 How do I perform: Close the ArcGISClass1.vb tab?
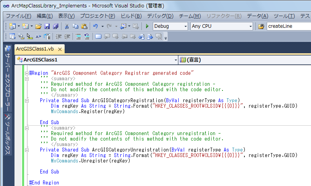[60, 49]
